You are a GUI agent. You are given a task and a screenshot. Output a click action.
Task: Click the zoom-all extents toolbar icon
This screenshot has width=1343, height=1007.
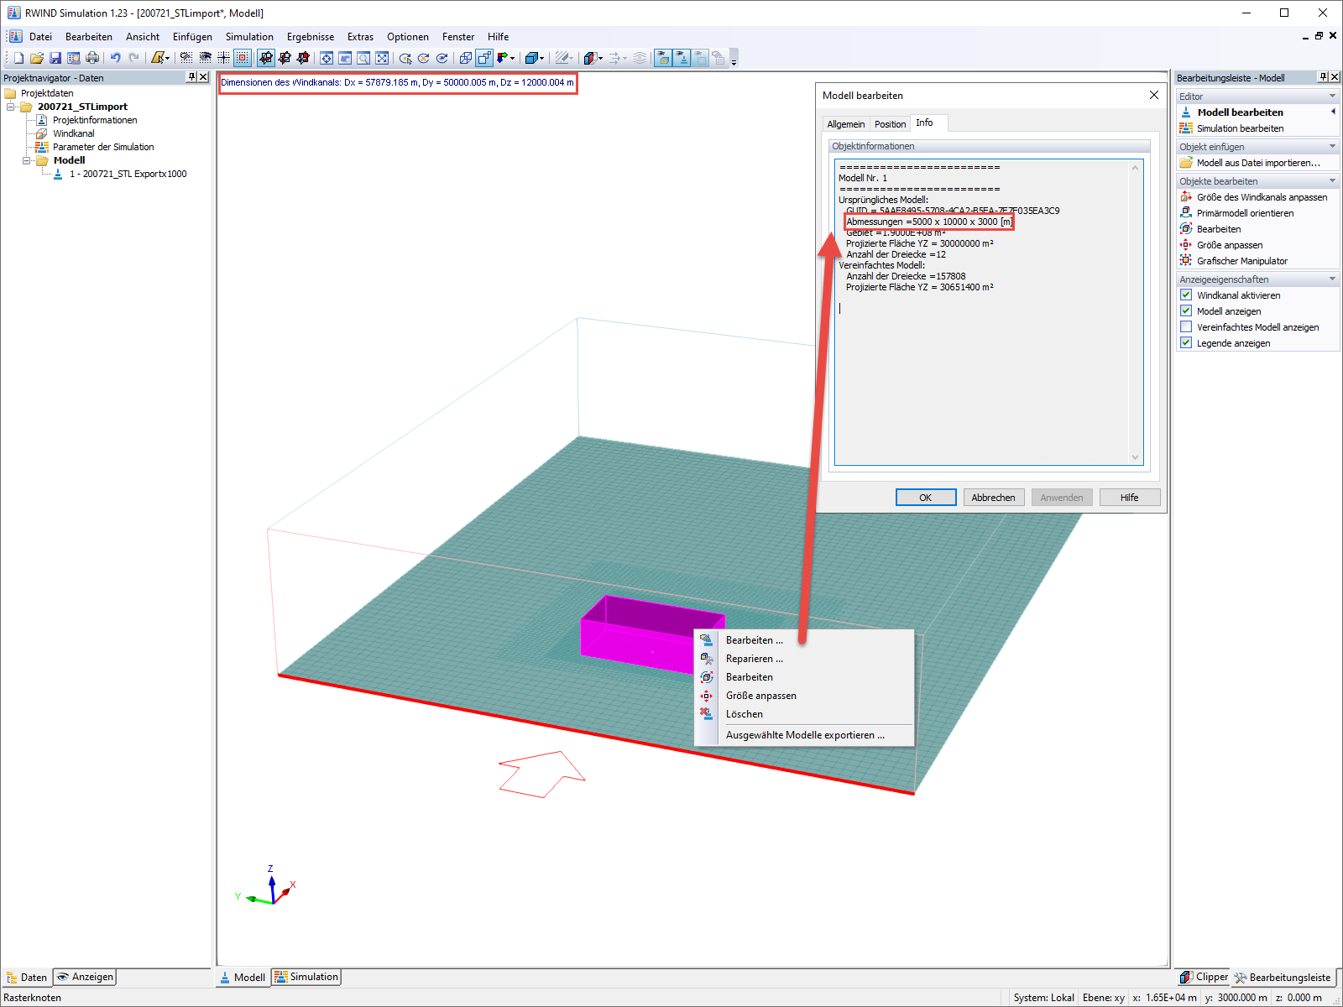pyautogui.click(x=382, y=58)
